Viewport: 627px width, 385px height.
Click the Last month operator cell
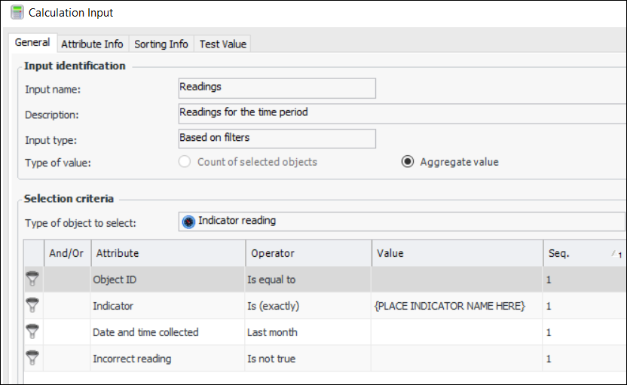[307, 332]
